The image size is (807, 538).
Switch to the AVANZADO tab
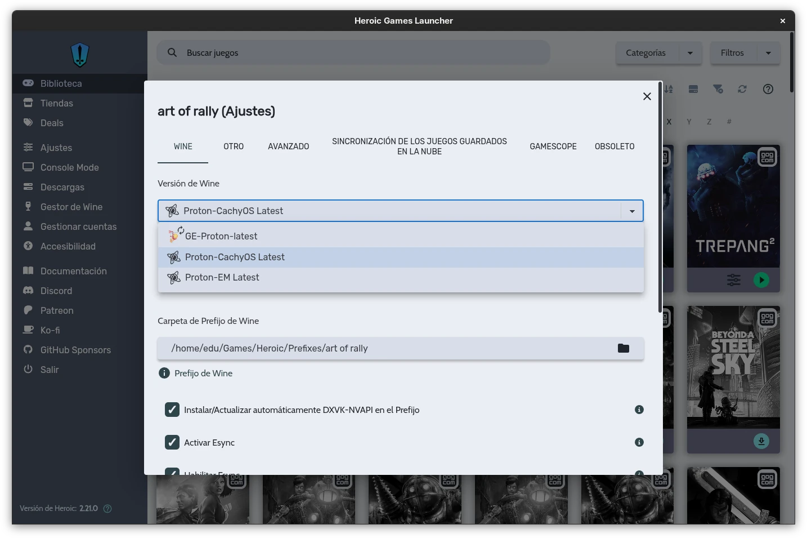[x=288, y=146]
